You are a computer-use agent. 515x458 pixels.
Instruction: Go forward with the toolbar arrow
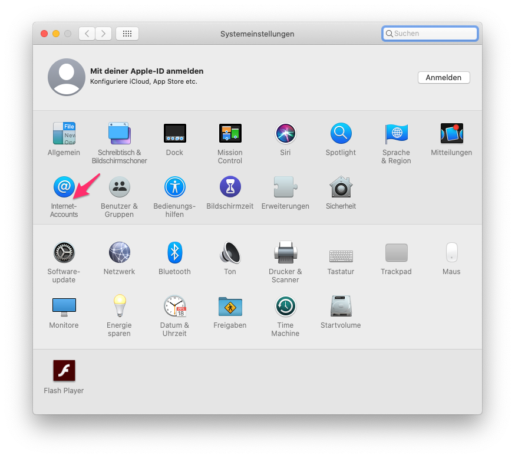coord(104,34)
